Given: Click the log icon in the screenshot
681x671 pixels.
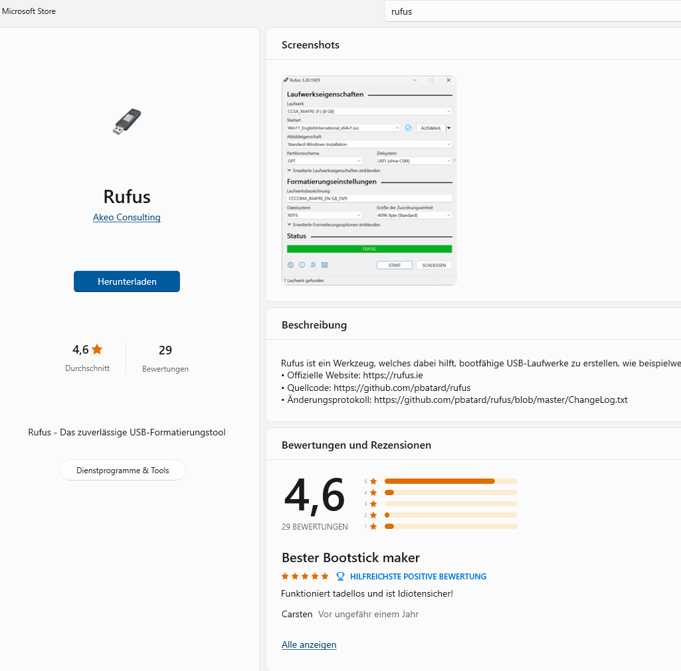Looking at the screenshot, I should [324, 265].
